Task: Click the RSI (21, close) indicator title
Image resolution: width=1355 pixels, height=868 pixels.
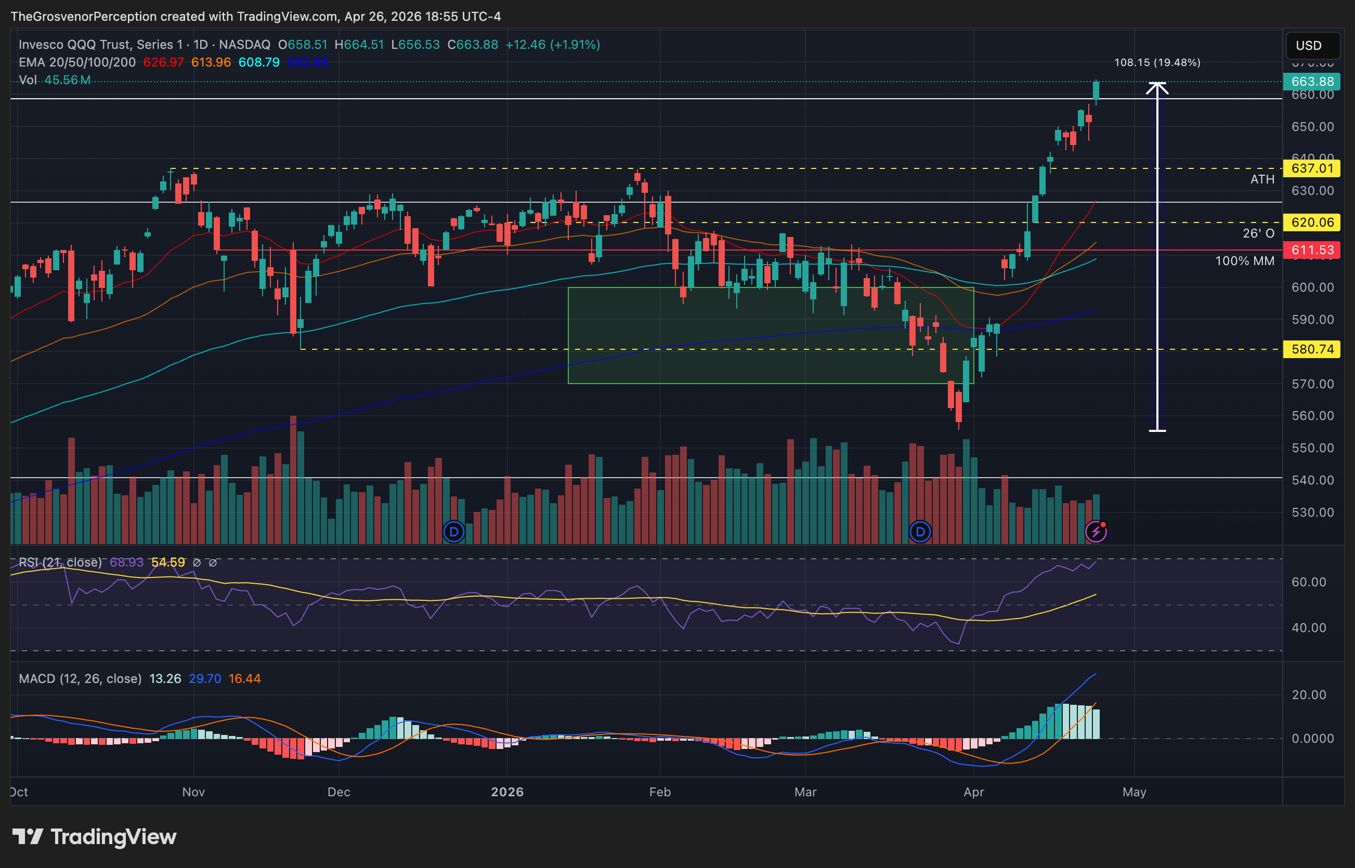Action: click(x=60, y=562)
